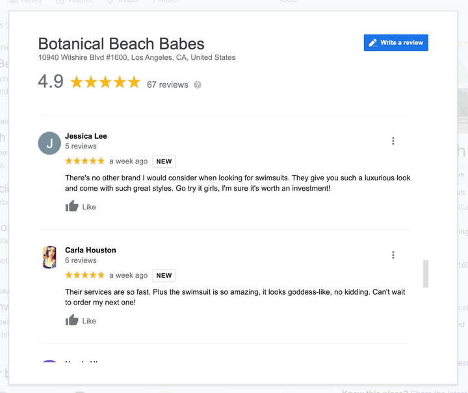The image size is (468, 393).
Task: Click the overall five-star rating next to 4.9
Action: [105, 82]
